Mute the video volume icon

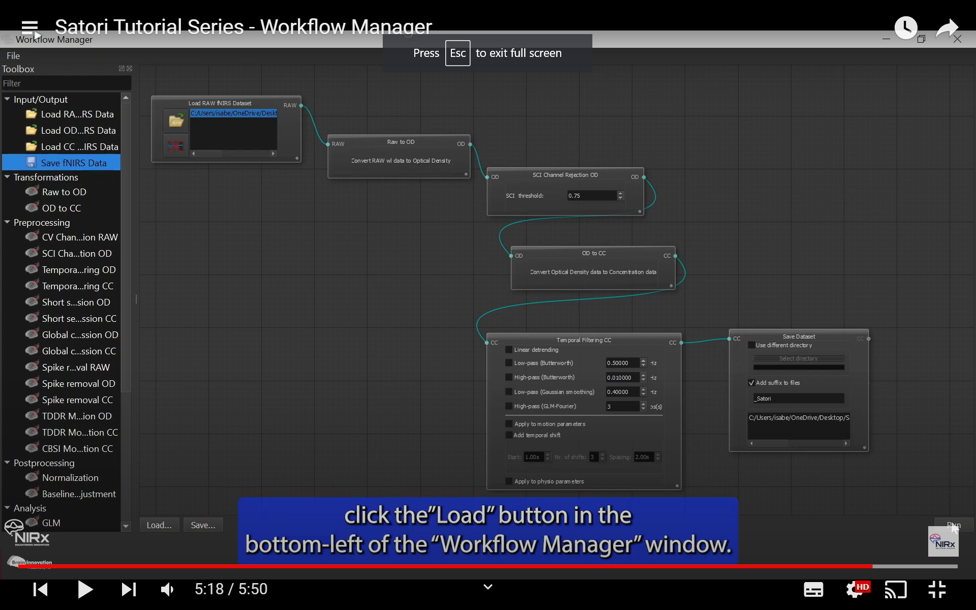click(x=167, y=590)
